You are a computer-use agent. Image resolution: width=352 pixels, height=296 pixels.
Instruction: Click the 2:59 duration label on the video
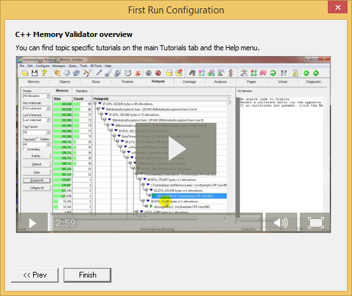[x=66, y=223]
